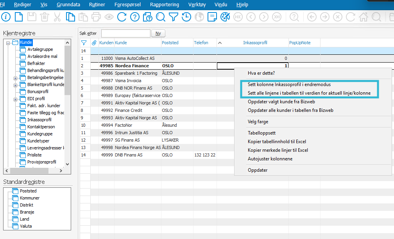394x239 pixels.
Task: Click the eye preview icon
Action: (109, 17)
